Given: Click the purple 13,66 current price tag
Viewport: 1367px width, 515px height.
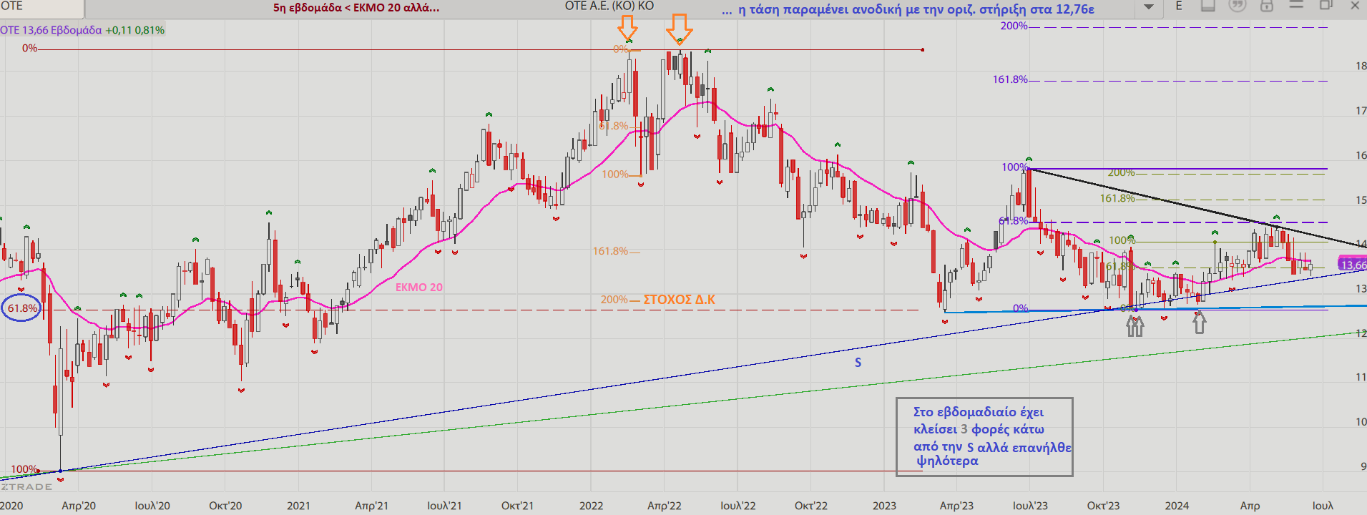Looking at the screenshot, I should click(x=1353, y=265).
